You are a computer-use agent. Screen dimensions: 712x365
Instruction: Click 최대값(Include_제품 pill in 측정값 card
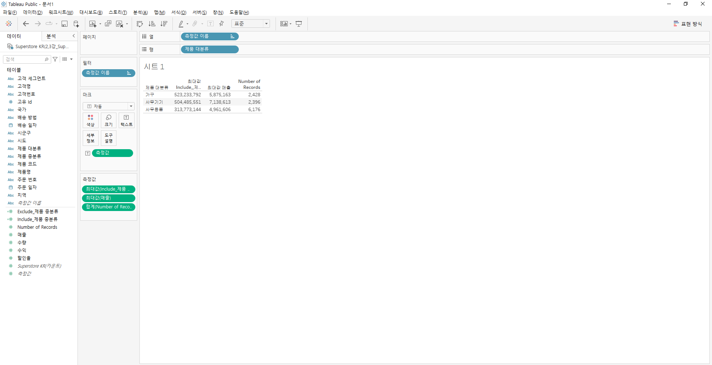click(109, 189)
